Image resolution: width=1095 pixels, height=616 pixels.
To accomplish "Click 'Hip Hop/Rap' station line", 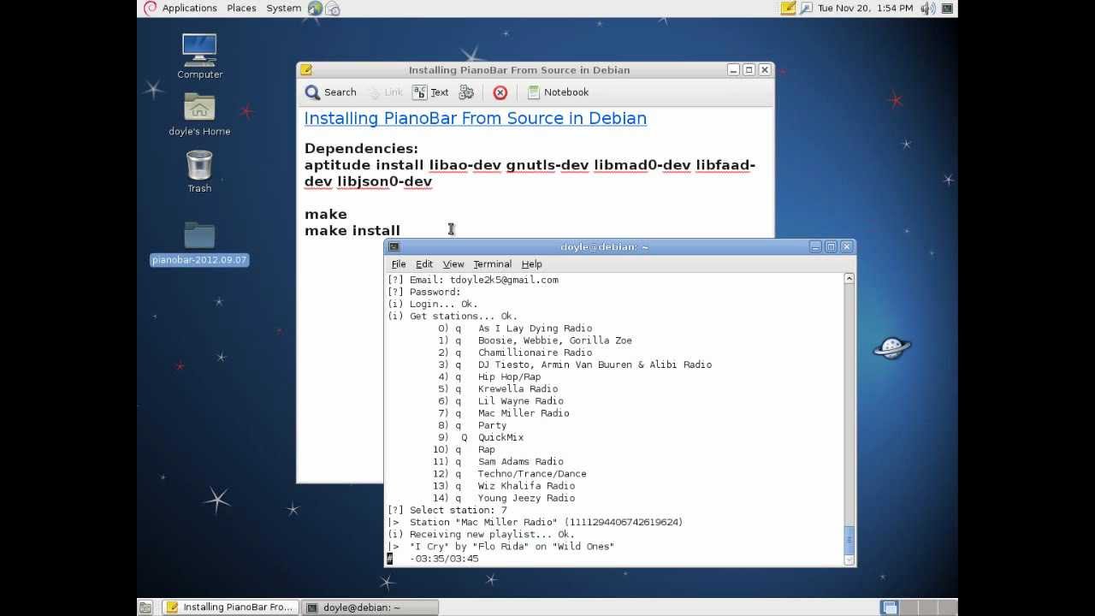I will tap(509, 376).
